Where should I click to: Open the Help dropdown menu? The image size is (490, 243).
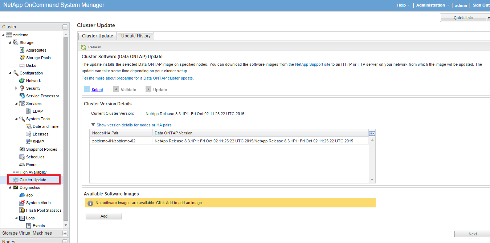[404, 5]
